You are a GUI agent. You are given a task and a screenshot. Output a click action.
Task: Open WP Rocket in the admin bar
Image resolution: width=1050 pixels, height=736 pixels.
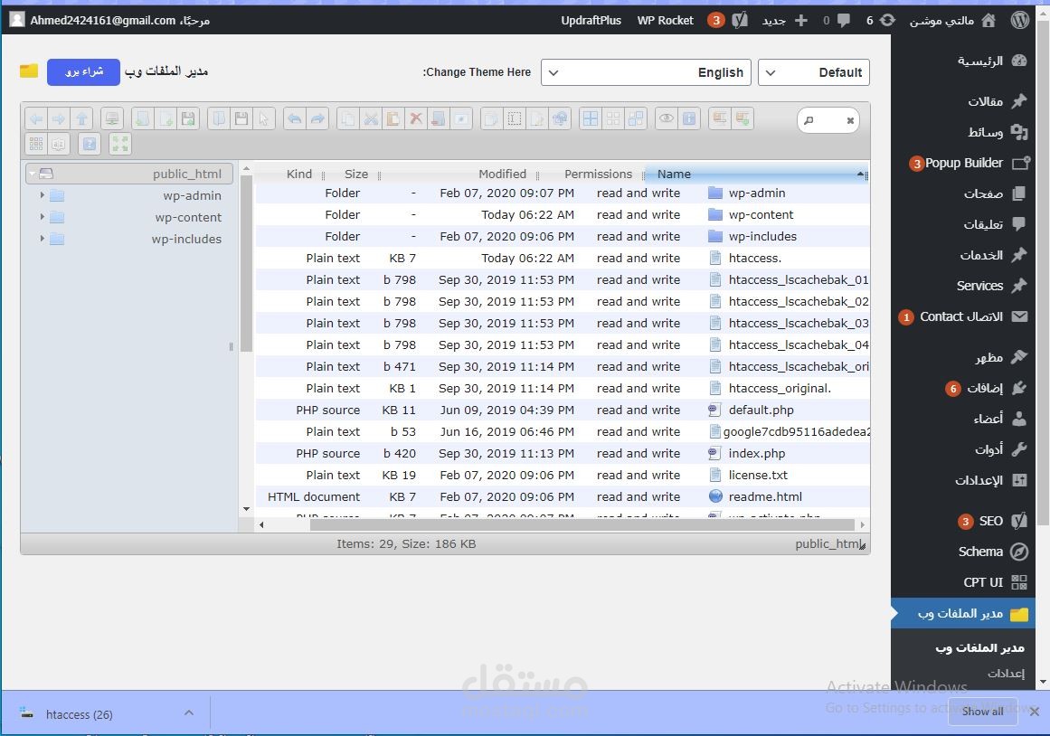tap(665, 20)
